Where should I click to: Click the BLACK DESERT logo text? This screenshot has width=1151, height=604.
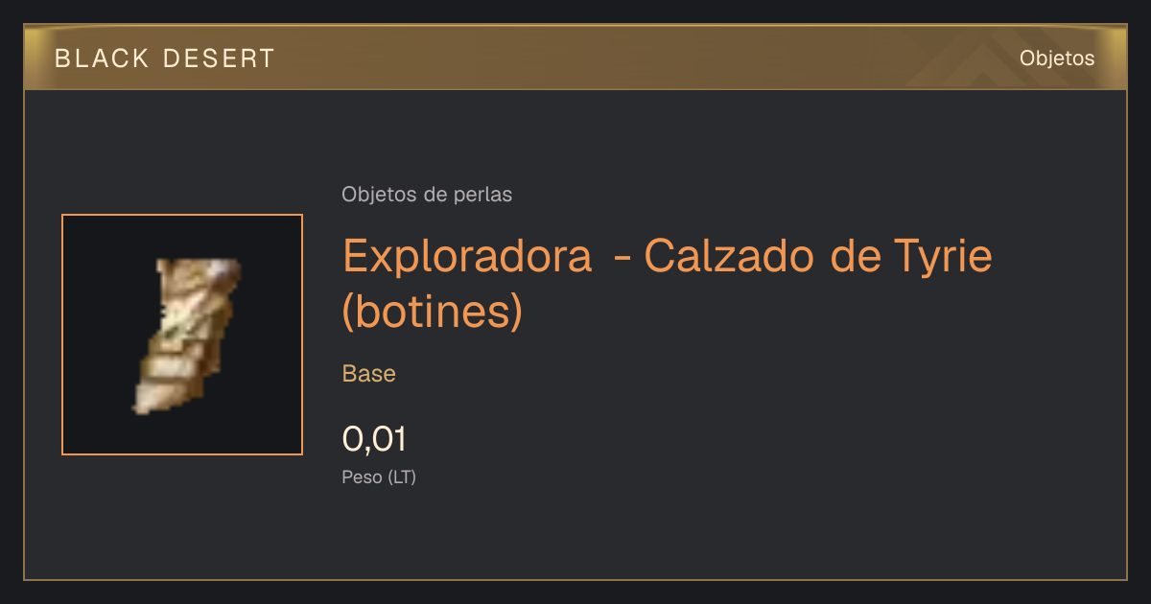pyautogui.click(x=165, y=58)
